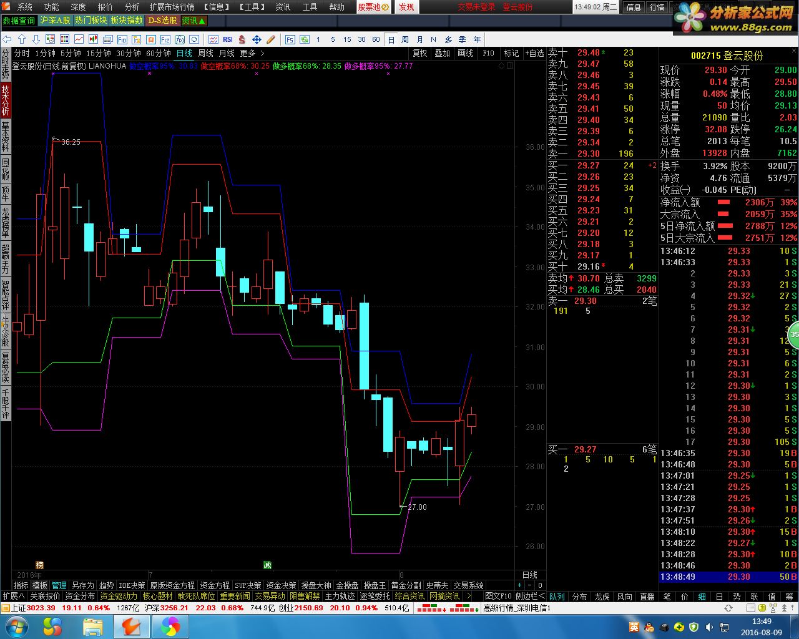Click the F12 toolbar icon
The width and height of the screenshot is (799, 639).
(165, 39)
